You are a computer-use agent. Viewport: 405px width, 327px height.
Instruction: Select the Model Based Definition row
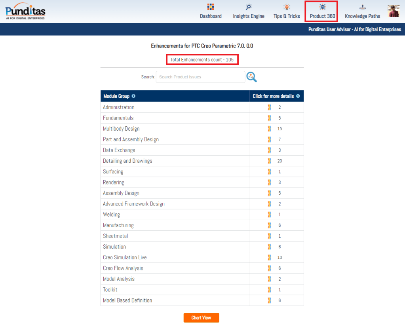coord(127,300)
